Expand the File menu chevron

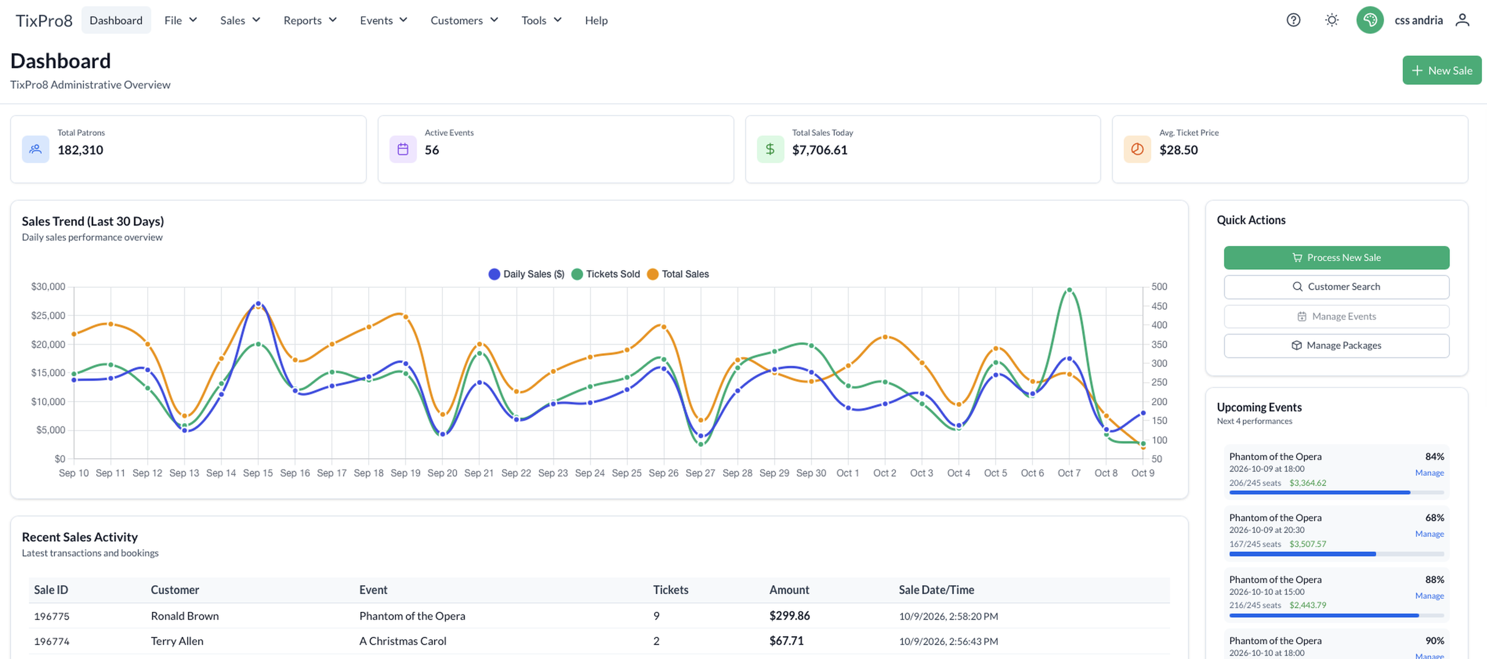[193, 20]
